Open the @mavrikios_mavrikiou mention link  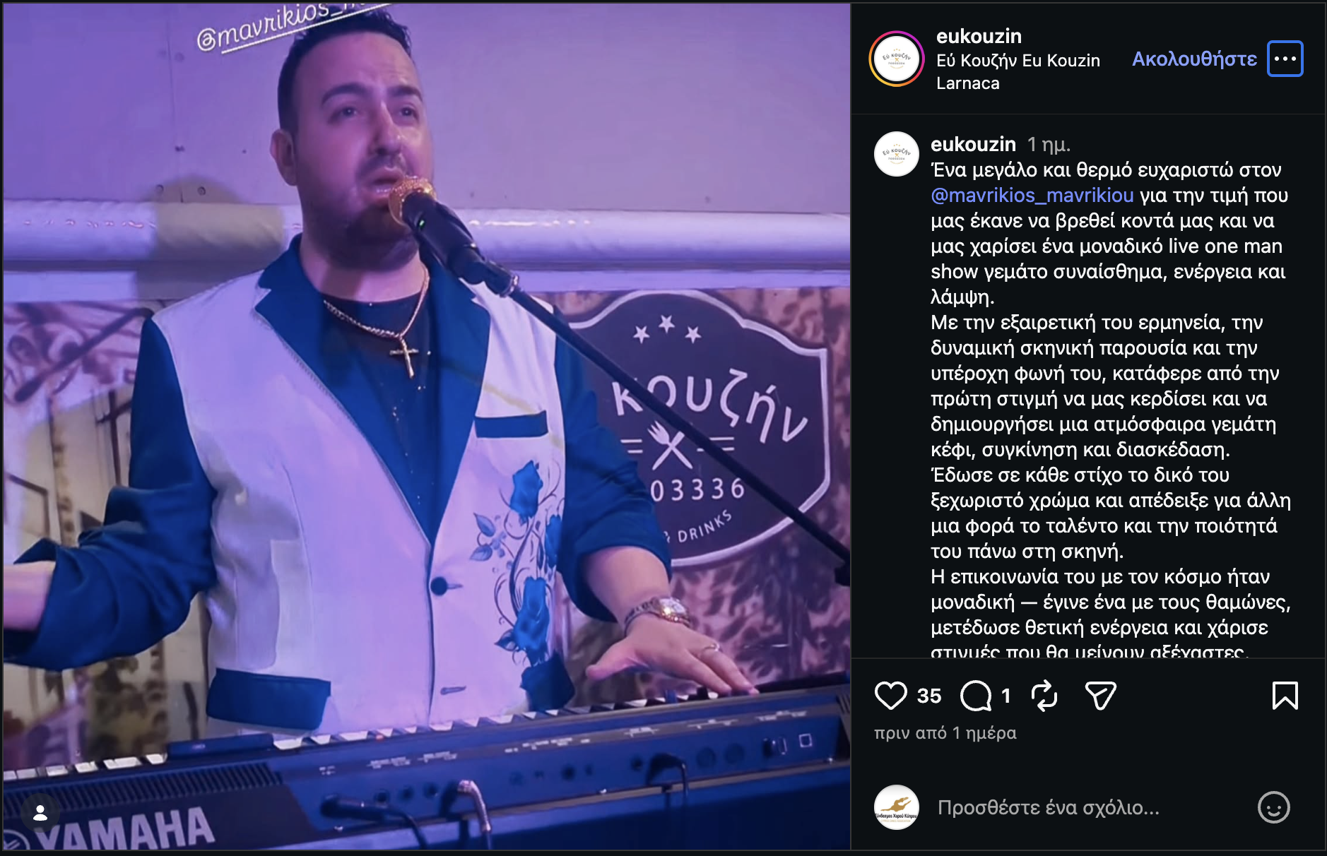[1032, 195]
